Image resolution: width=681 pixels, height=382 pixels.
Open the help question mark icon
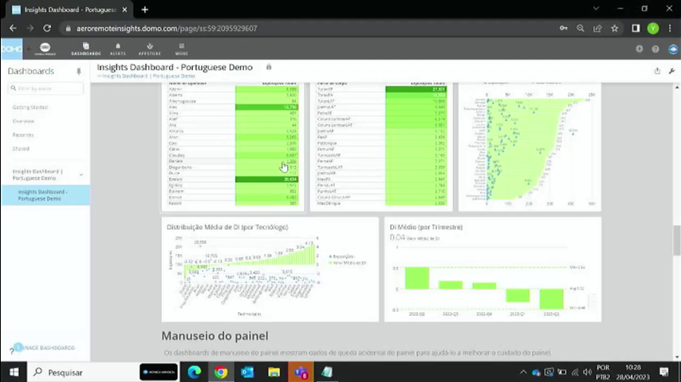click(655, 49)
